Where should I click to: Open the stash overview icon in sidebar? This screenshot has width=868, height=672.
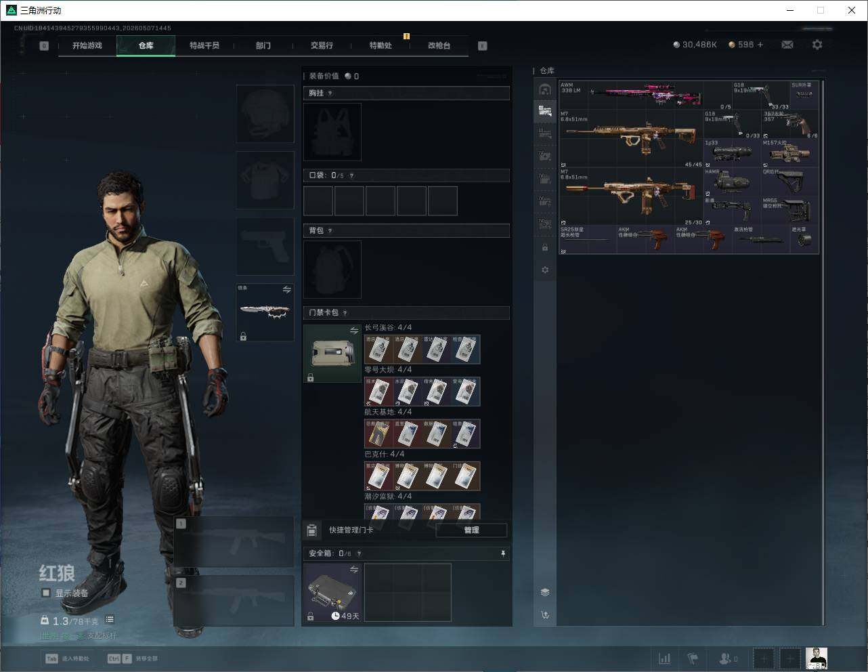coord(545,89)
